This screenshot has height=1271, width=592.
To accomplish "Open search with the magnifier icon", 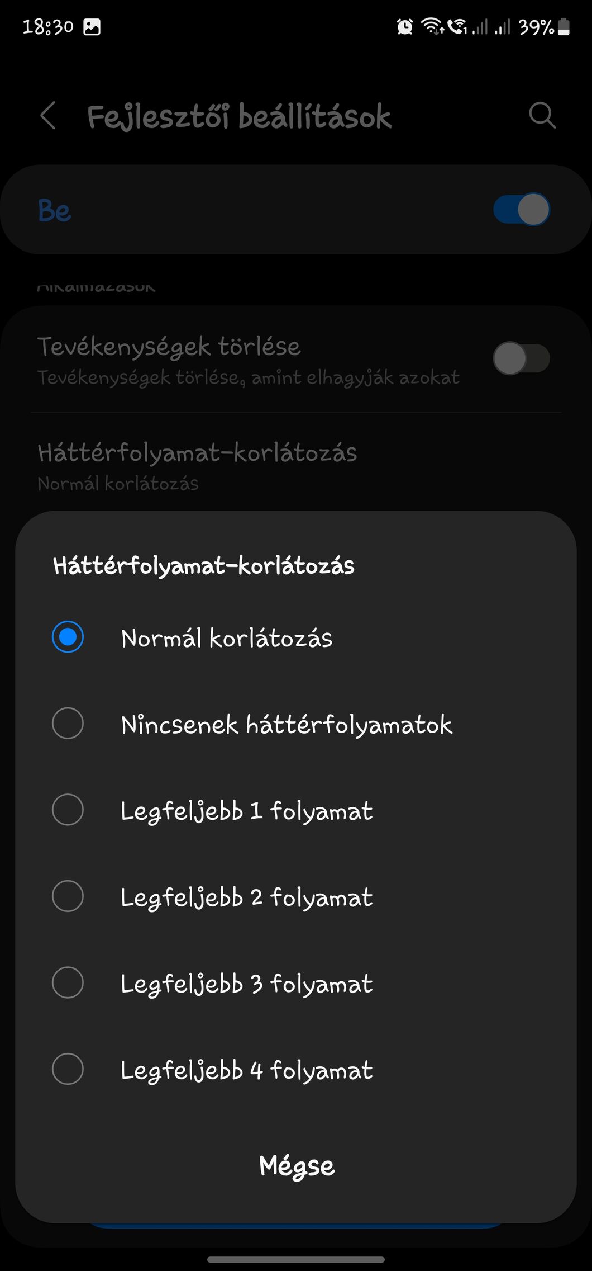I will [x=542, y=116].
